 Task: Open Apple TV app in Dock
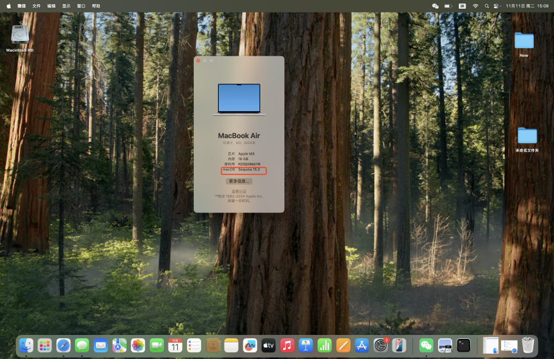click(268, 345)
